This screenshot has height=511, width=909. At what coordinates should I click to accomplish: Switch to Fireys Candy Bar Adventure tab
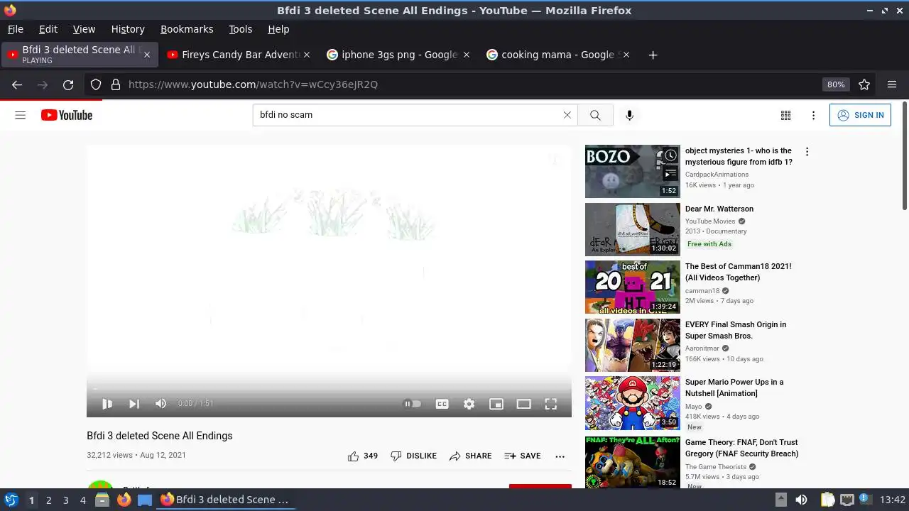point(240,55)
